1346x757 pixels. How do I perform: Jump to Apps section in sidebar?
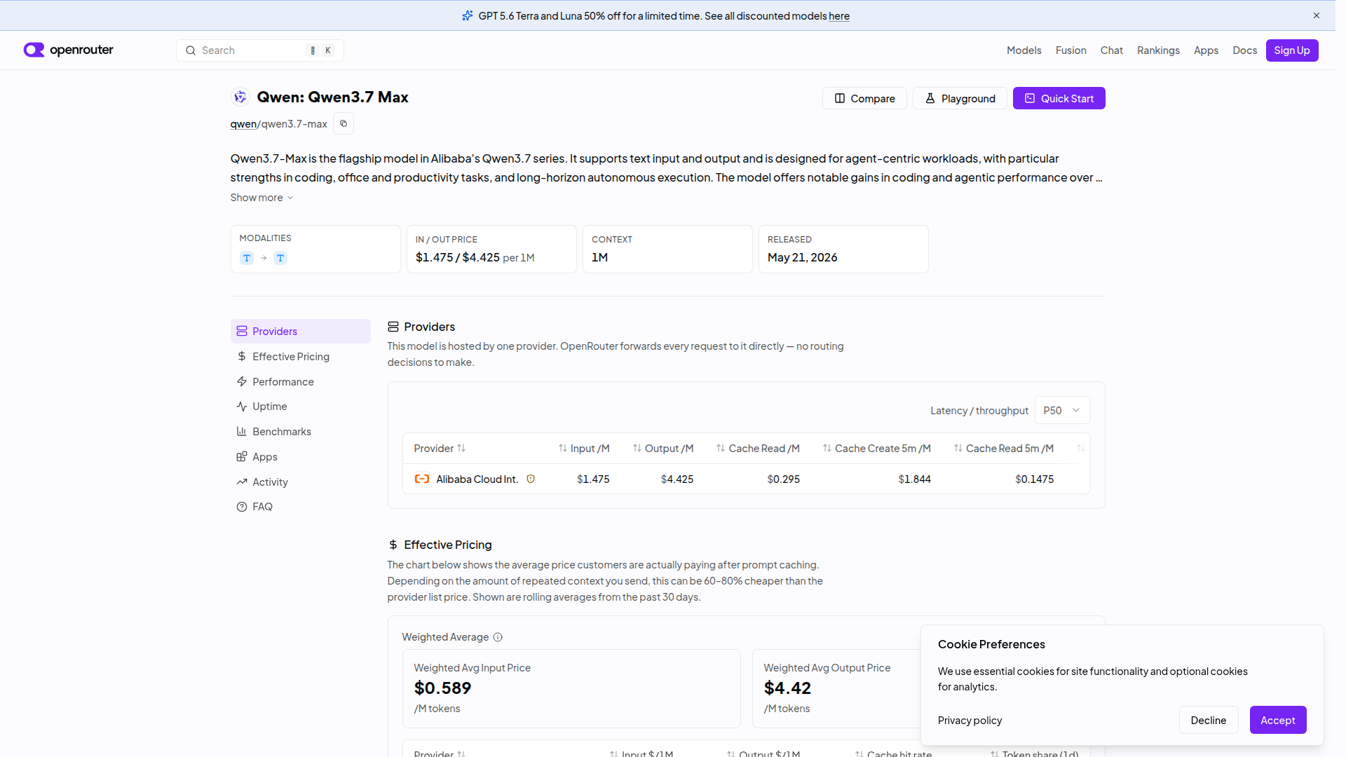point(301,456)
